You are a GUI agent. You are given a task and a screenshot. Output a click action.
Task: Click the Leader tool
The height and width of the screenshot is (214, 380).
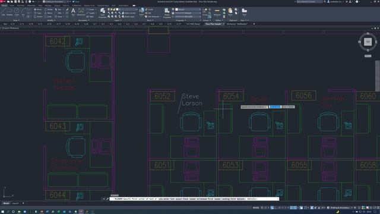(x=90, y=13)
